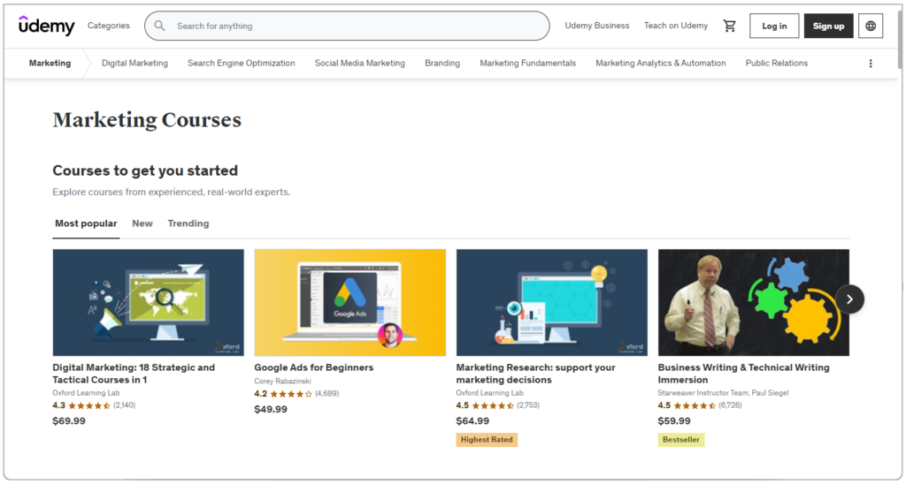906x484 pixels.
Task: Select the Most popular tab
Action: point(86,223)
